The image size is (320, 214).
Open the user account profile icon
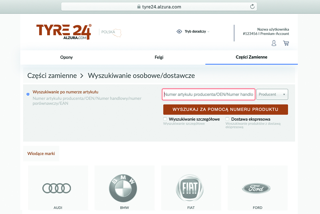pyautogui.click(x=274, y=43)
